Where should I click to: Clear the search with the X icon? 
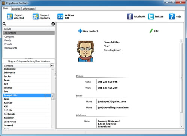(x=53, y=24)
